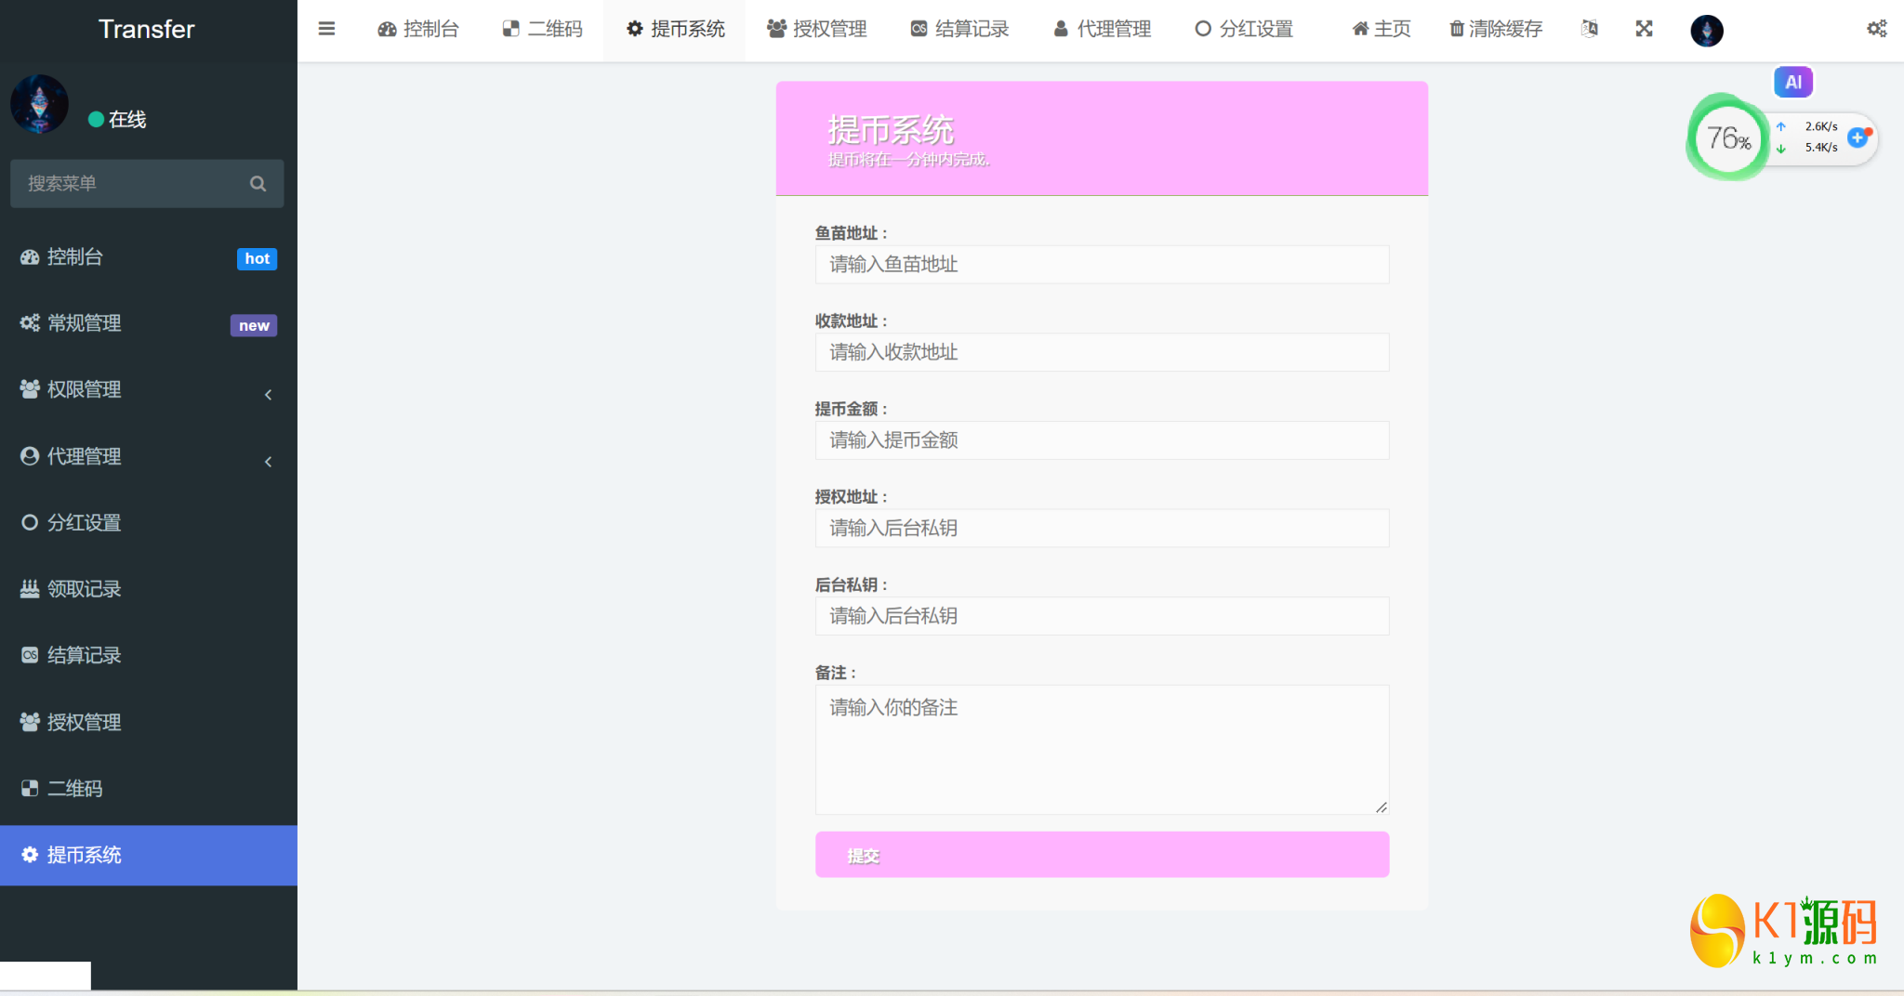
Task: Click the 76% circular memory indicator
Action: point(1728,138)
